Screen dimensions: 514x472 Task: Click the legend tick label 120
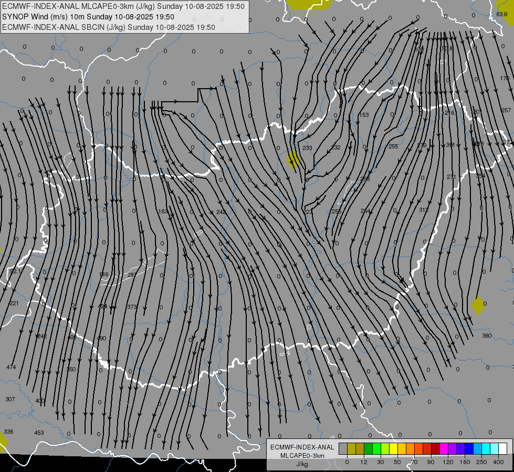click(448, 462)
